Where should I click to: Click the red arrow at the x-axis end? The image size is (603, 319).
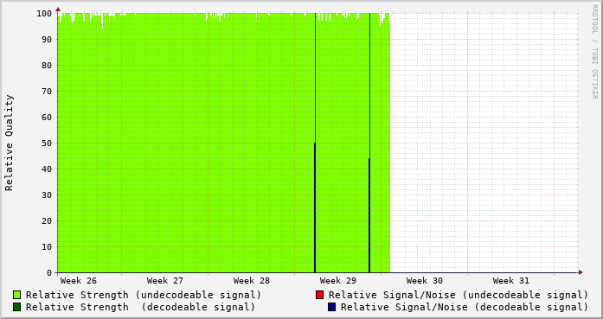click(x=581, y=272)
